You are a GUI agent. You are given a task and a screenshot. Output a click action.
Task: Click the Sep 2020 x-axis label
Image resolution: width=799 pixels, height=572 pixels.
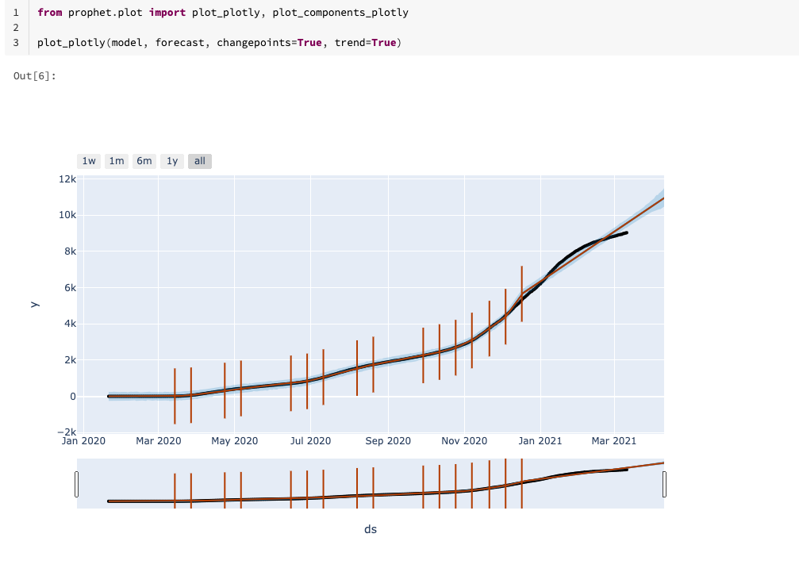tap(388, 441)
